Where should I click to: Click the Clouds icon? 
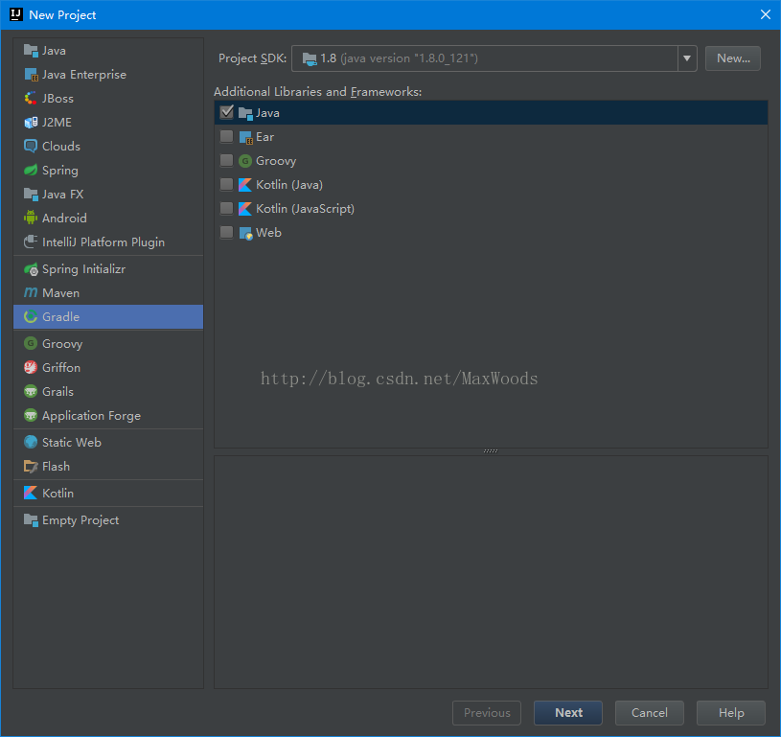pos(31,146)
